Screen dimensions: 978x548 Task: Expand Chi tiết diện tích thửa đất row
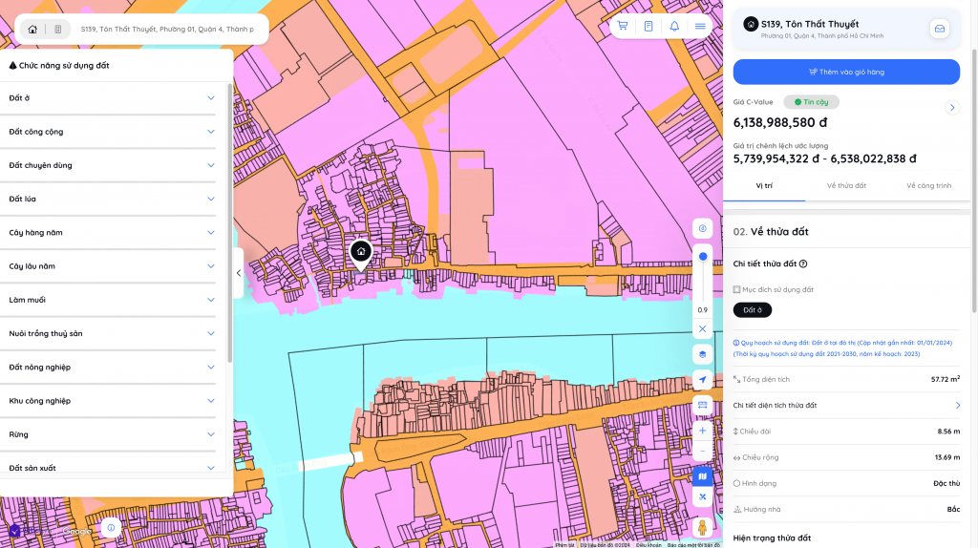(958, 406)
